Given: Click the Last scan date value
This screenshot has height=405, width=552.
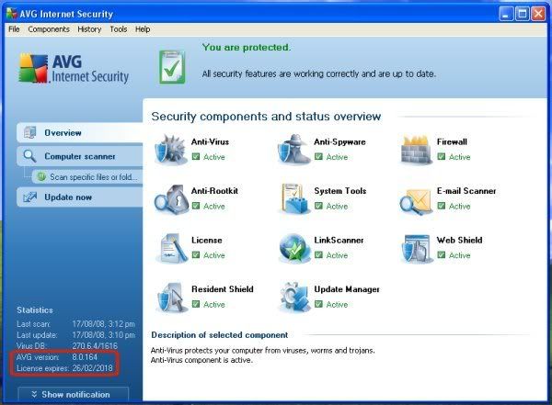Looking at the screenshot, I should point(103,324).
